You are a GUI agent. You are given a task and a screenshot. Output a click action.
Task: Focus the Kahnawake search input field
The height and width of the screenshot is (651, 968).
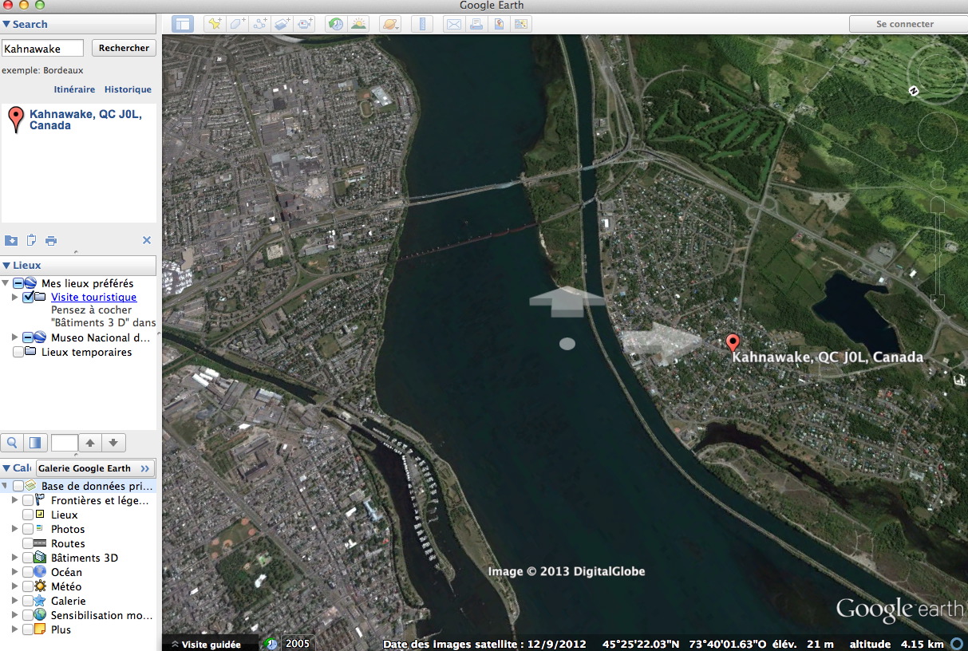42,49
